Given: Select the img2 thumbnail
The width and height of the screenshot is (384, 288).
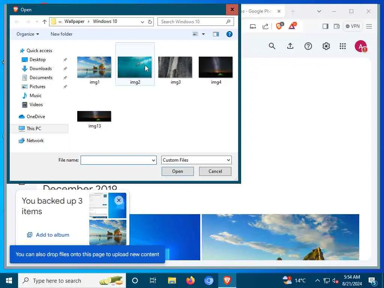Looking at the screenshot, I should click(x=135, y=67).
